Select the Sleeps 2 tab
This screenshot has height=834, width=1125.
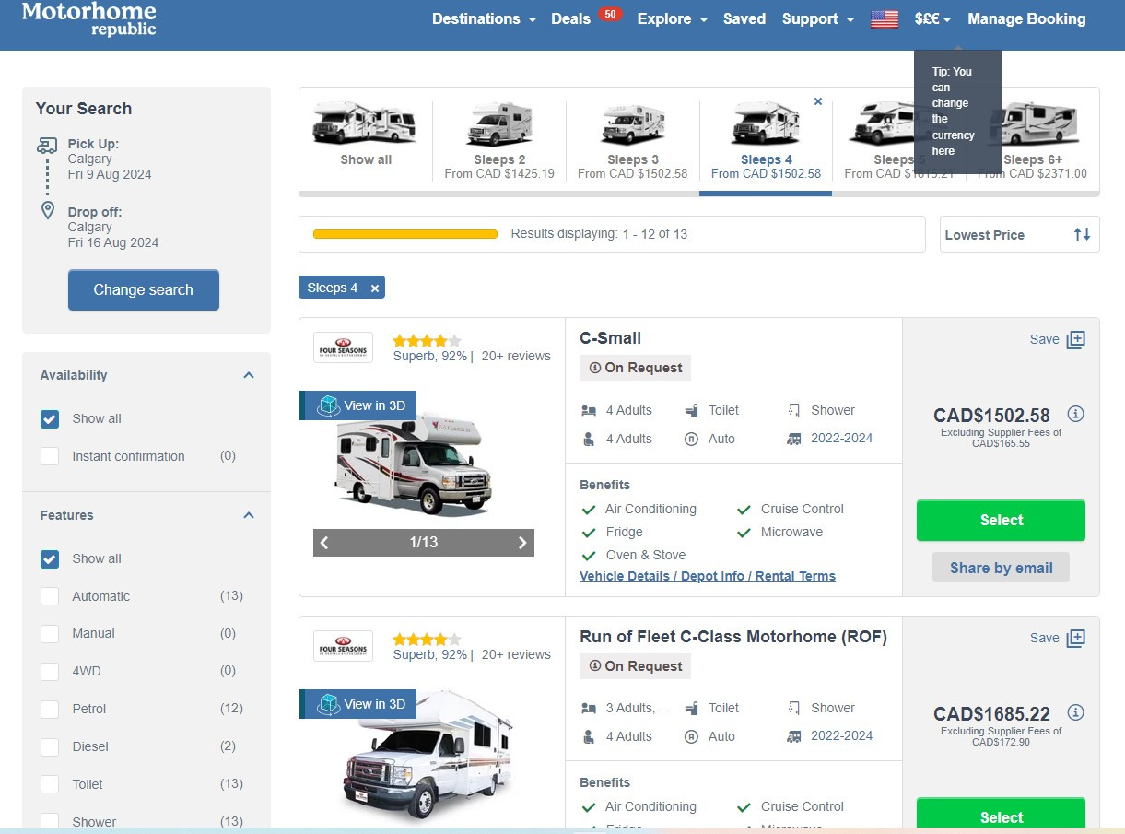pos(499,140)
